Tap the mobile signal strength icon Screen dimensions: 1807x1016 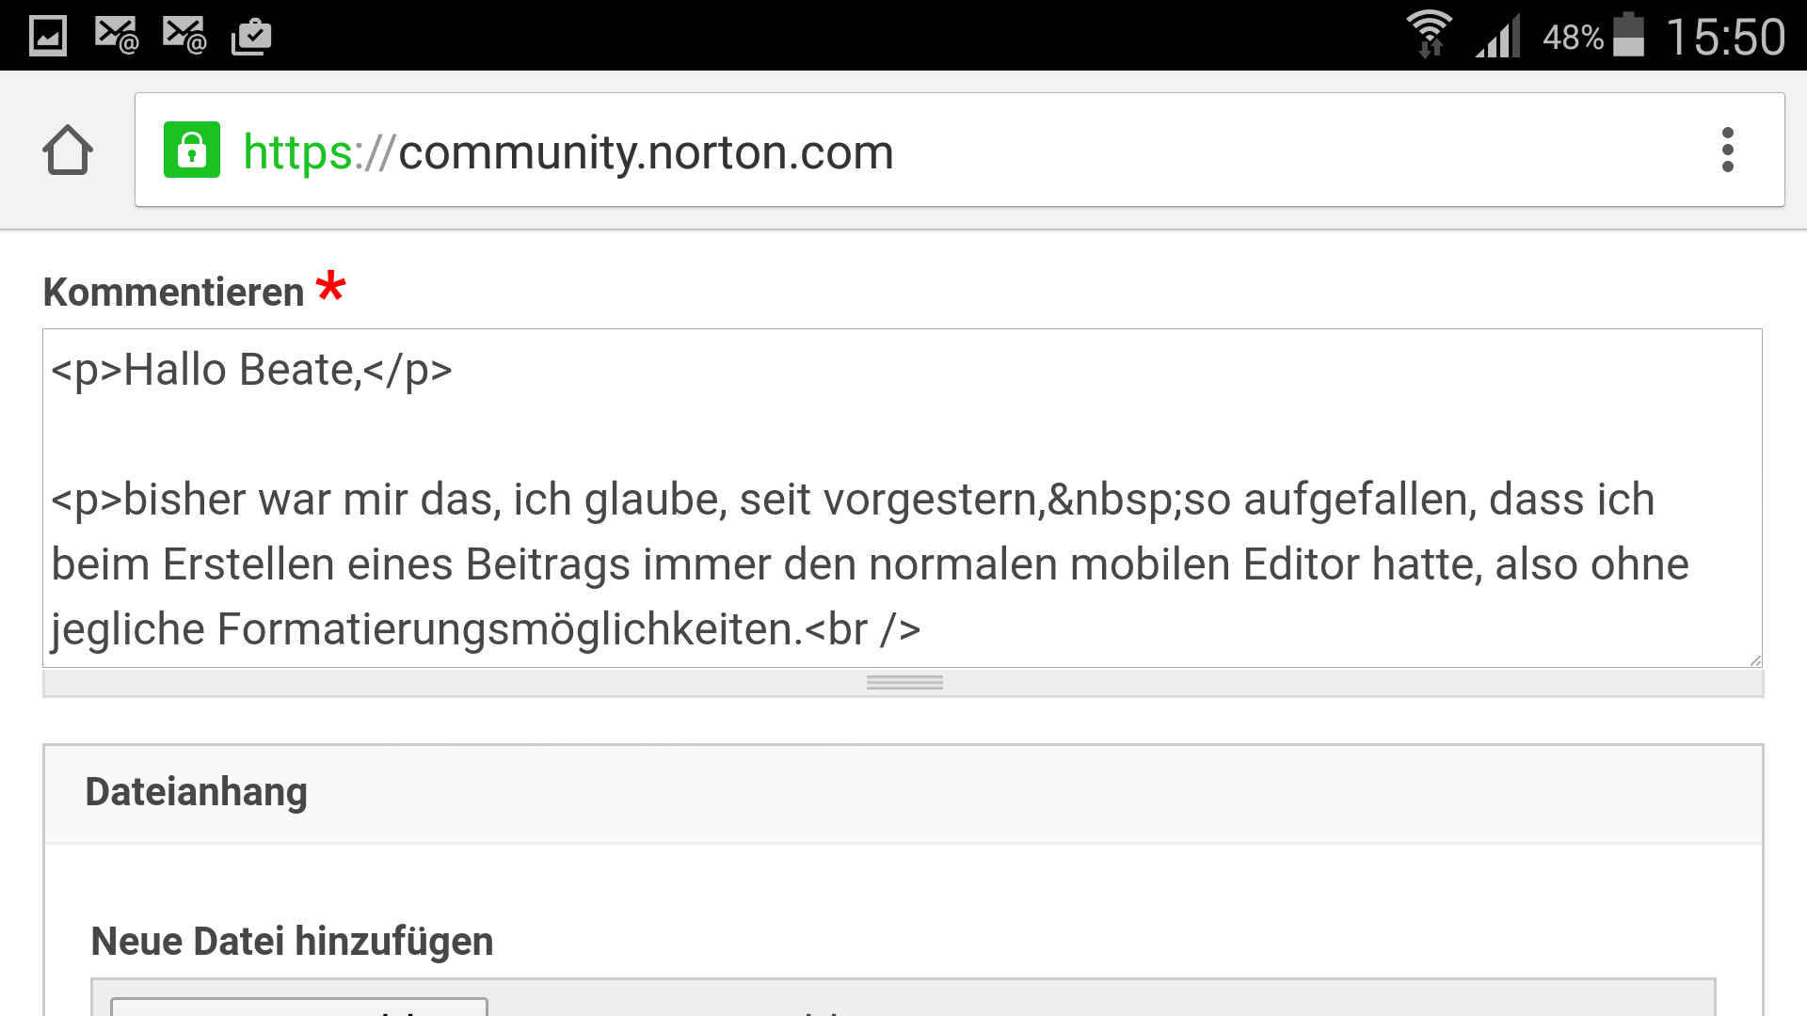tap(1498, 37)
